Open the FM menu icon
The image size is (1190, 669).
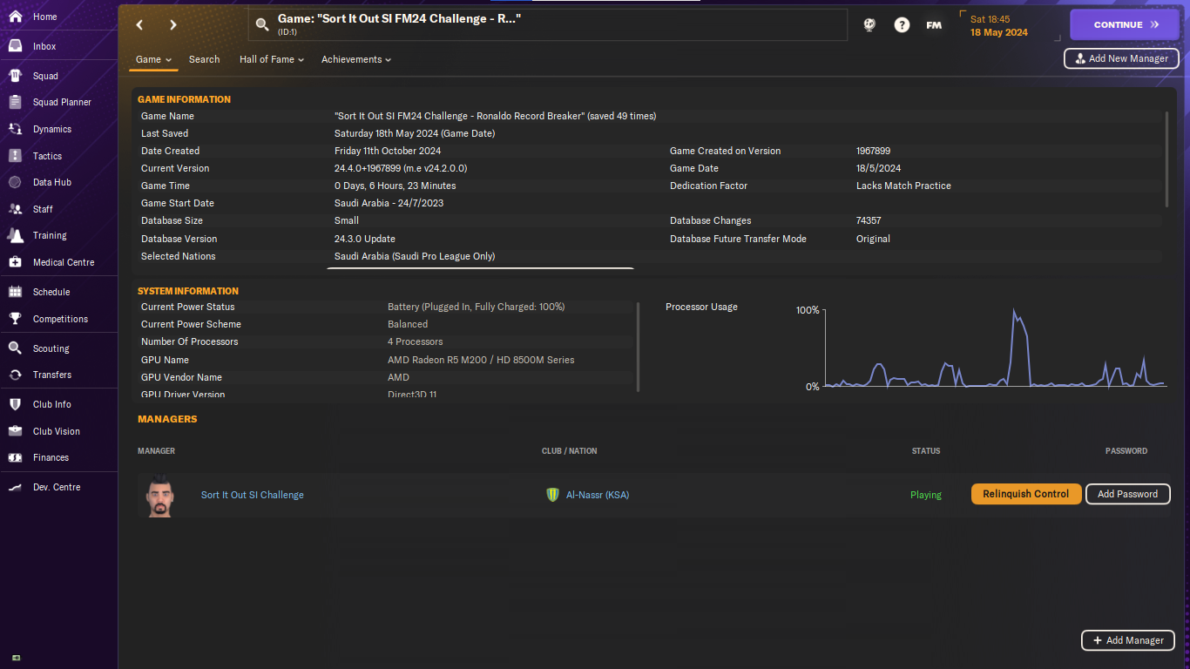click(x=934, y=24)
